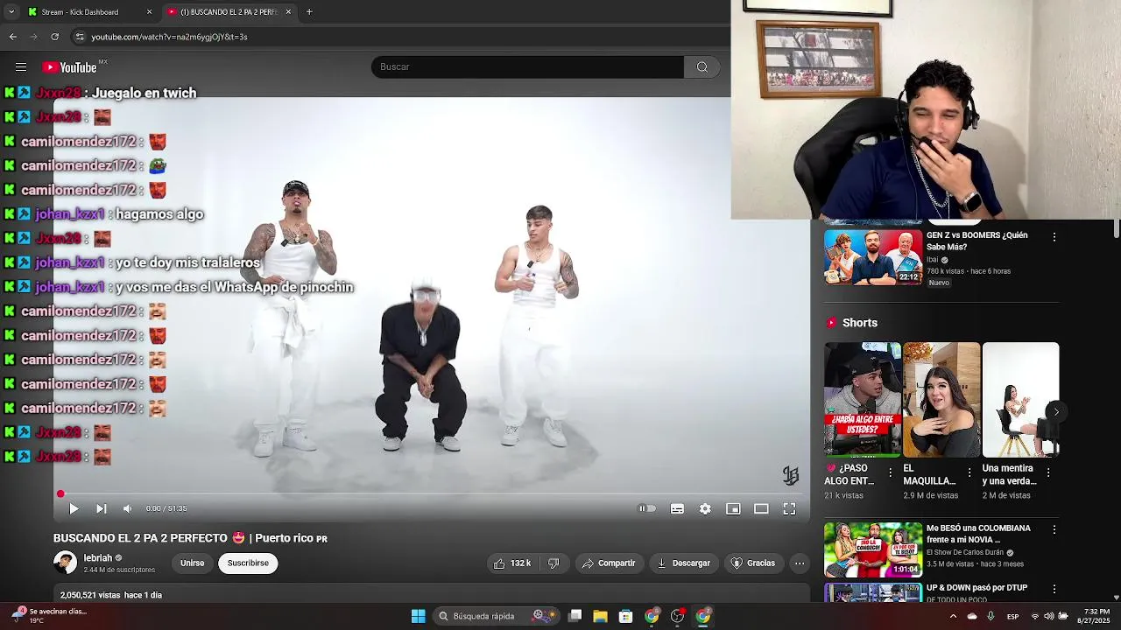
Task: Go back in browser history
Action: (x=12, y=37)
